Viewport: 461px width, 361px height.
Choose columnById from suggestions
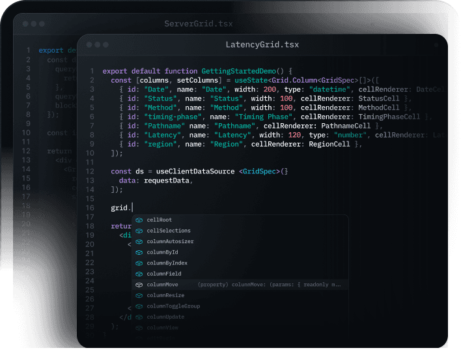pyautogui.click(x=240, y=252)
